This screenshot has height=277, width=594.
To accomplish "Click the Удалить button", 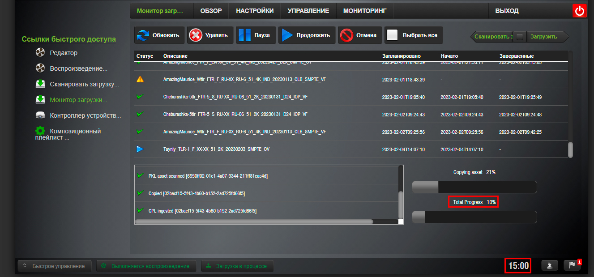I will point(210,35).
